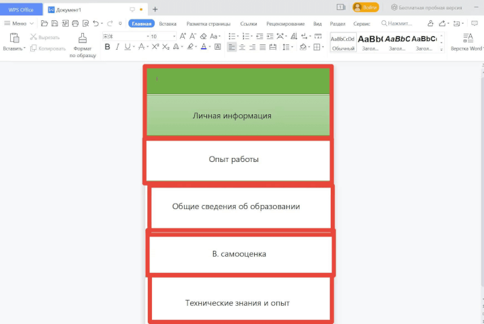Open the font name dropdown
The width and height of the screenshot is (484, 324).
point(147,36)
